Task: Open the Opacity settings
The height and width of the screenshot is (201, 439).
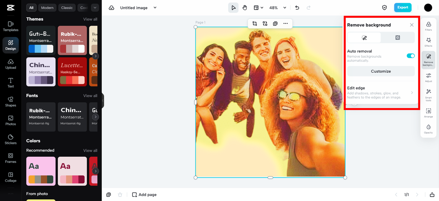Action: [428, 129]
